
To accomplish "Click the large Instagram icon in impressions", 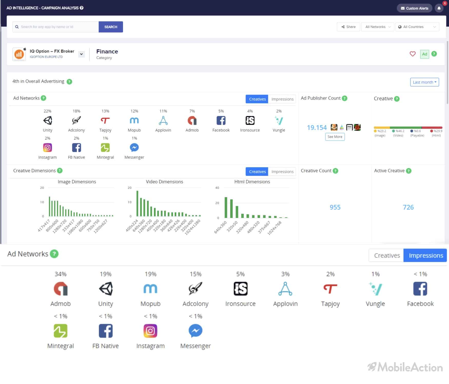I will tap(150, 331).
